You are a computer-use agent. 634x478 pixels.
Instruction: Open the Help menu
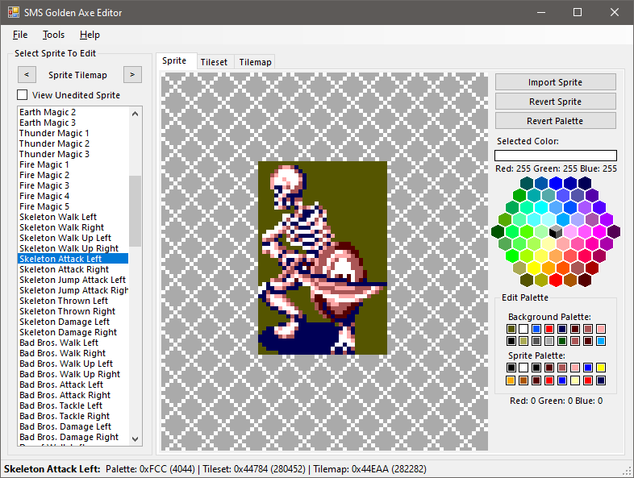90,35
